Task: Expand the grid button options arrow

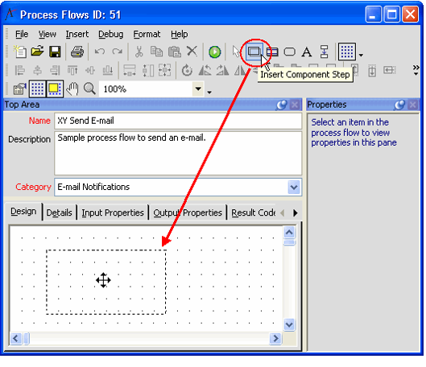Action: 361,55
